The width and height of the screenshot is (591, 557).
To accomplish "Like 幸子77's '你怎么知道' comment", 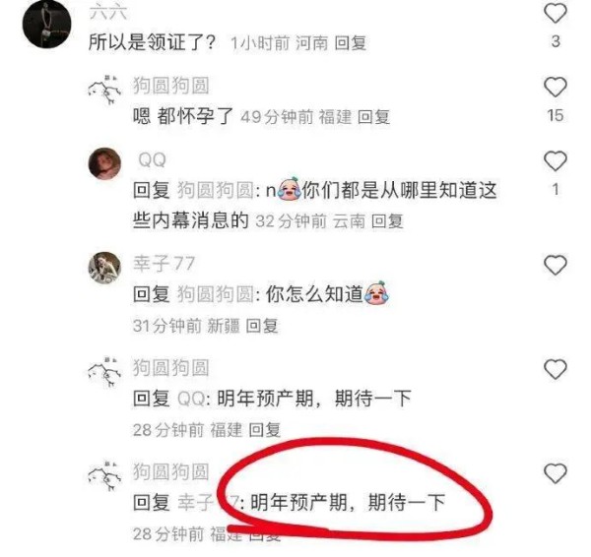I will click(x=556, y=265).
